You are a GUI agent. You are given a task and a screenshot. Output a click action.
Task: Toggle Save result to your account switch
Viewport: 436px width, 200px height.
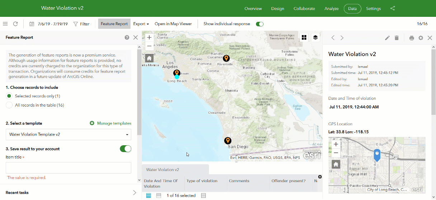(125, 149)
